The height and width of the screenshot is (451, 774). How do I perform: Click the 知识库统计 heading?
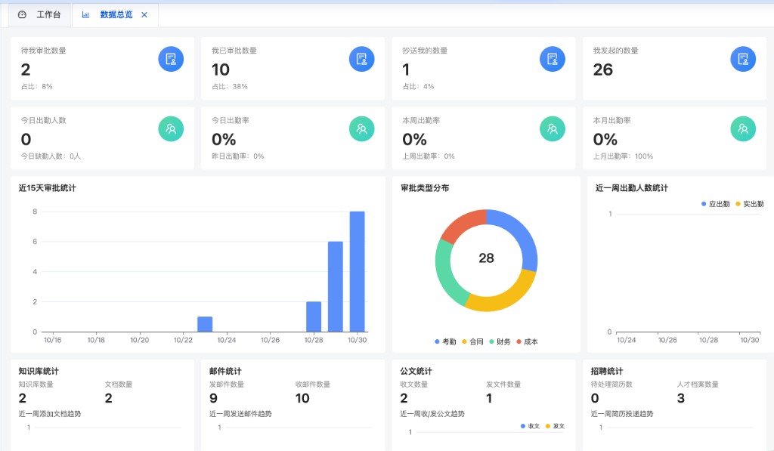click(x=39, y=371)
